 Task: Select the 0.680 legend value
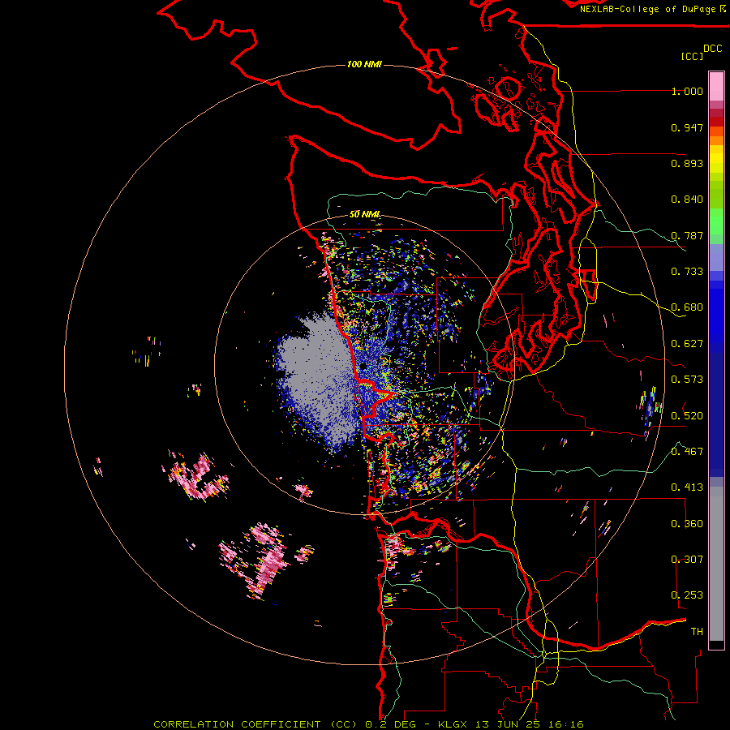pyautogui.click(x=687, y=307)
